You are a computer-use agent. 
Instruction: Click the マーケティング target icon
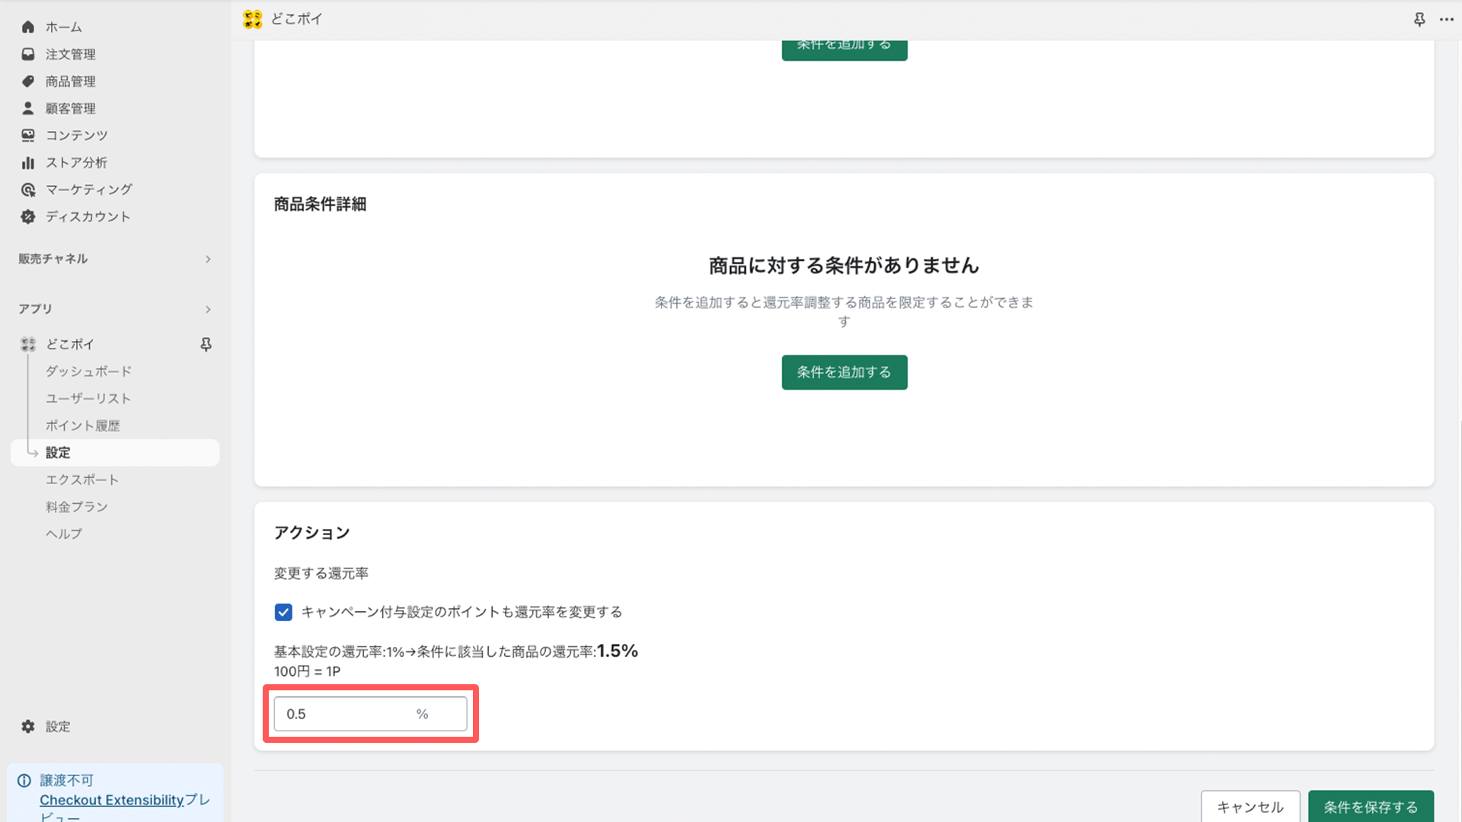(28, 190)
